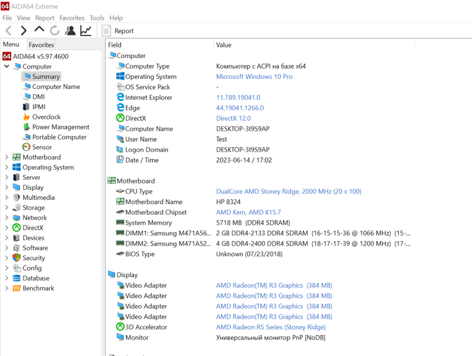Click the Report toolbar button
Image resolution: width=472 pixels, height=356 pixels.
118,31
